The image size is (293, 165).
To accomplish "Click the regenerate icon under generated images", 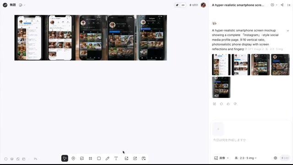I will (x=222, y=104).
